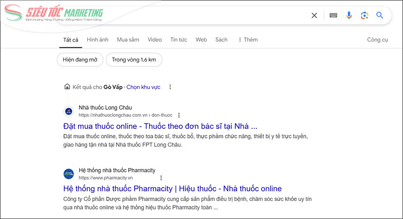
Task: Toggle the "Hiện đang mở" filter chip
Action: click(x=80, y=59)
